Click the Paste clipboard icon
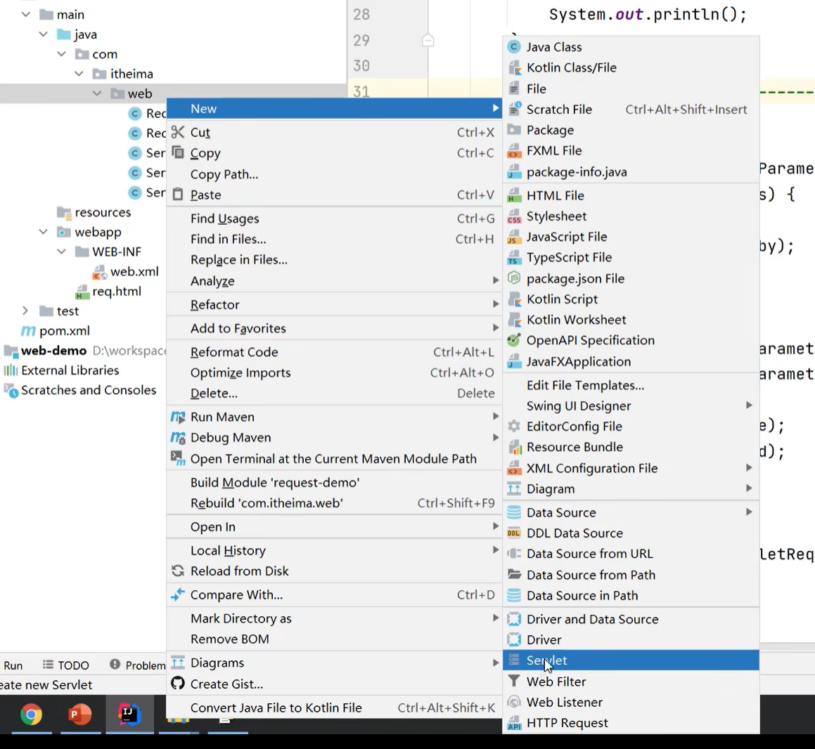Image resolution: width=815 pixels, height=749 pixels. pos(178,194)
